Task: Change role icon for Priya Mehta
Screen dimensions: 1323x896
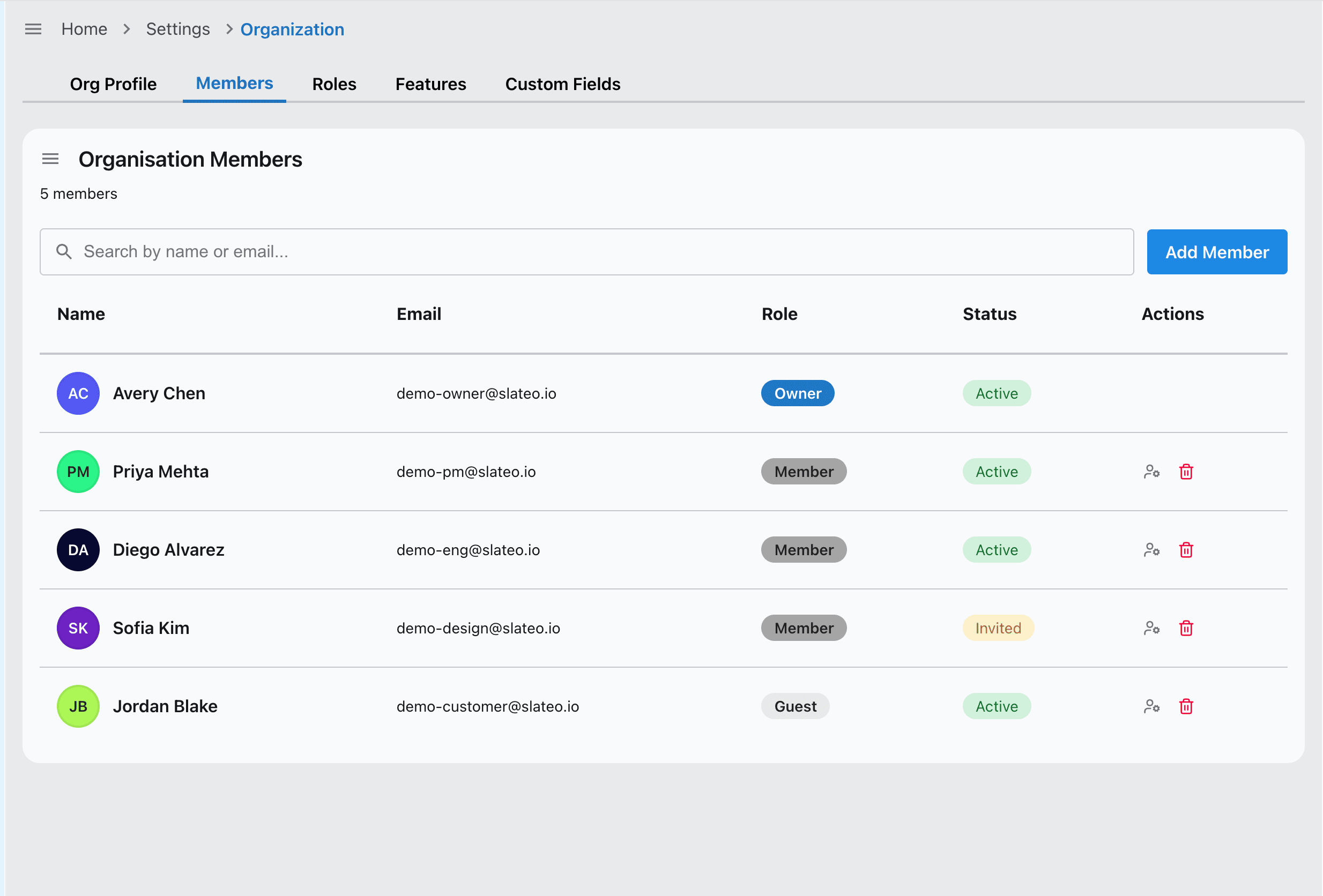Action: [x=1151, y=472]
